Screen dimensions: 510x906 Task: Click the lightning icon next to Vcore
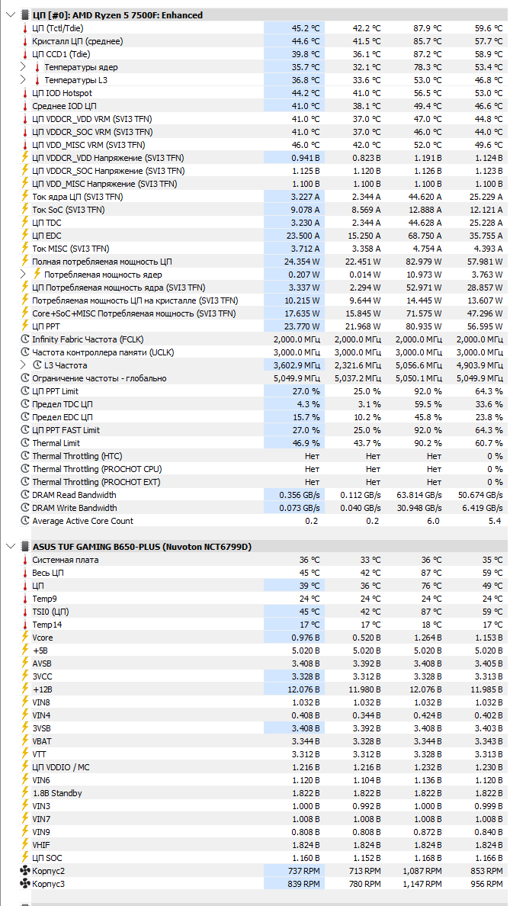click(x=25, y=638)
